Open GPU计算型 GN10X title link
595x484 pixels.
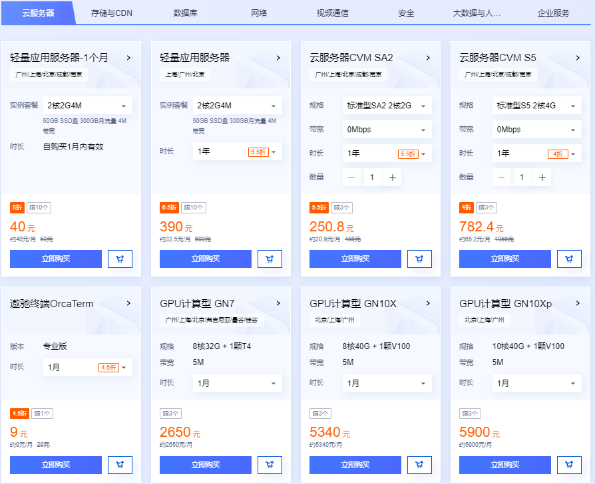(x=353, y=304)
